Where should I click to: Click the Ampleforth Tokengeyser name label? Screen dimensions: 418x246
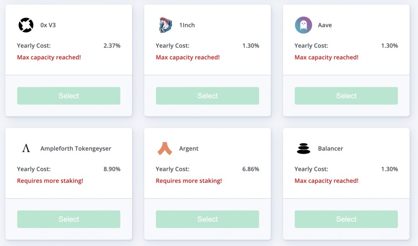pos(76,149)
